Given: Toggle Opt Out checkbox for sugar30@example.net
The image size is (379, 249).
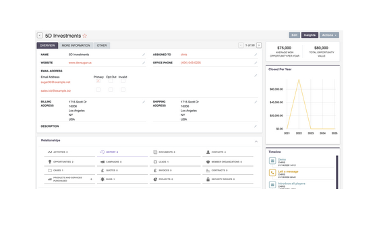Looking at the screenshot, I should point(111,81).
